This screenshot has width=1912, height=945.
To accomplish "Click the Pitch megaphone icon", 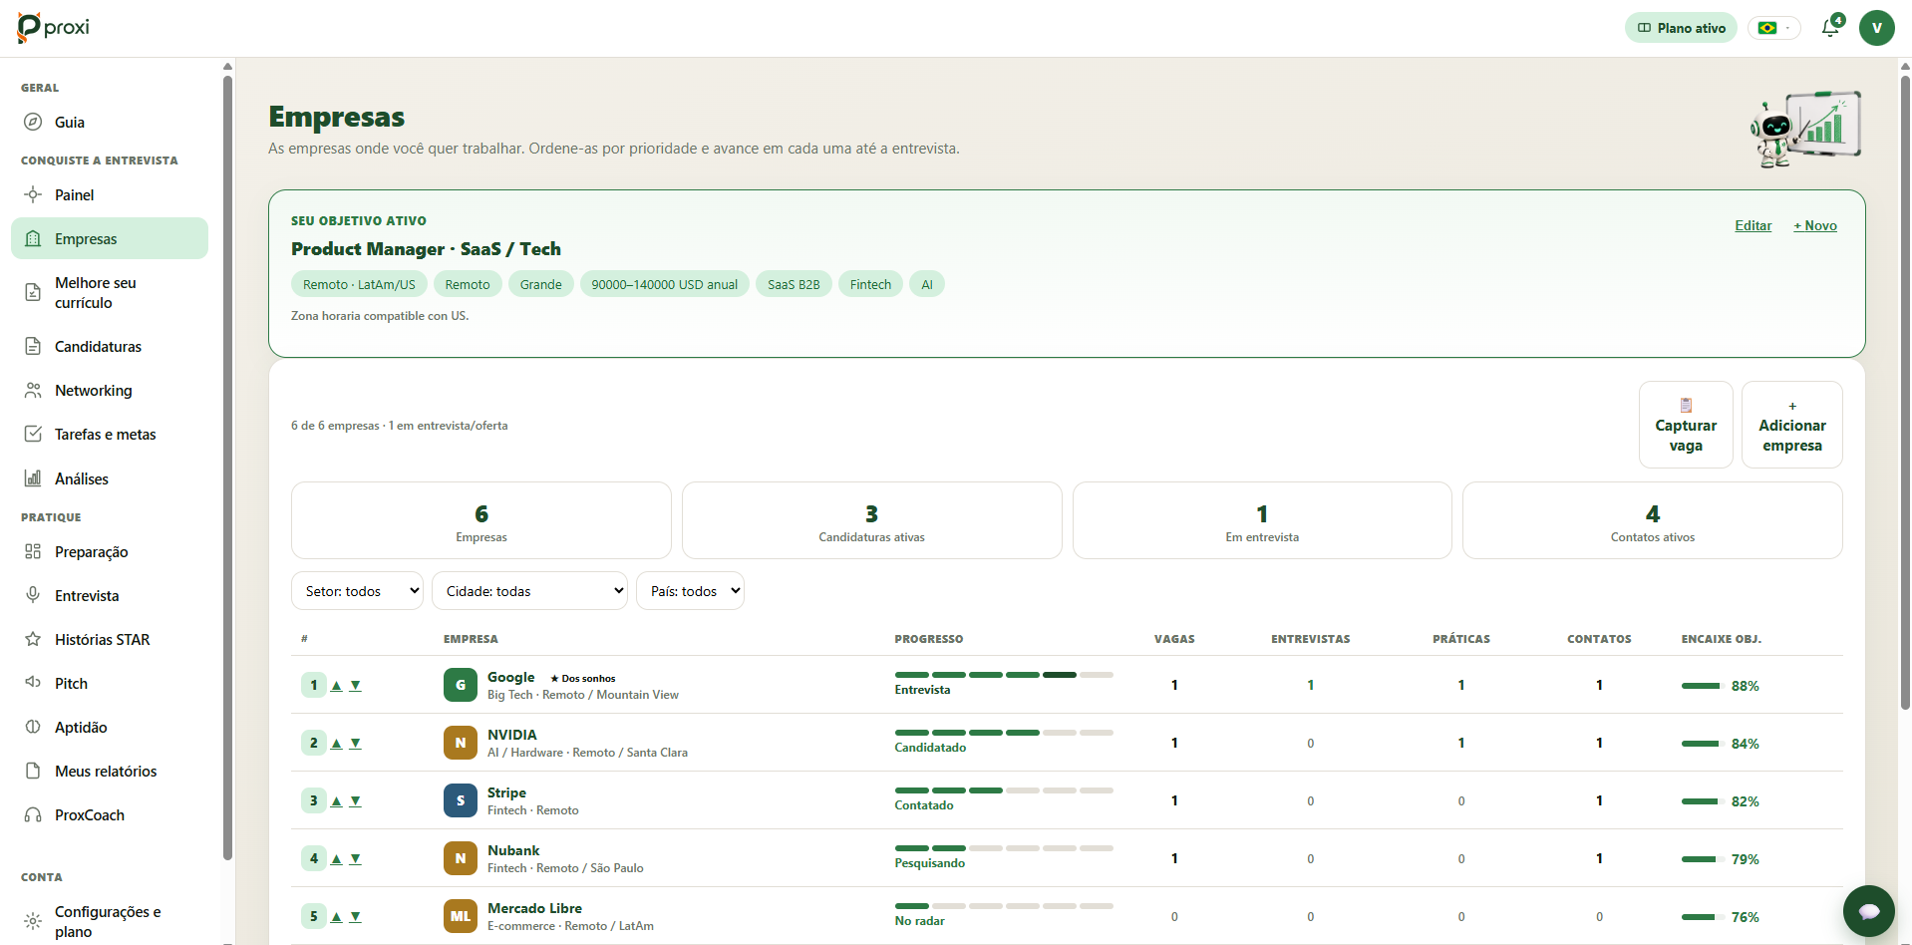I will pos(33,683).
